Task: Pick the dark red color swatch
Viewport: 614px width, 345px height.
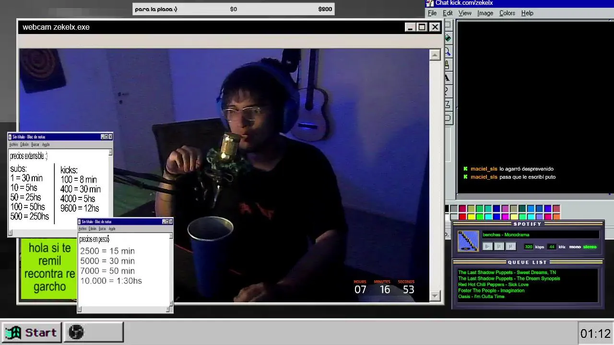Action: tap(462, 208)
